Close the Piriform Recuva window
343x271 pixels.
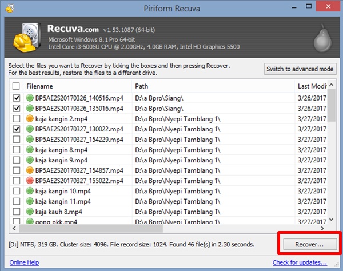(328, 6)
